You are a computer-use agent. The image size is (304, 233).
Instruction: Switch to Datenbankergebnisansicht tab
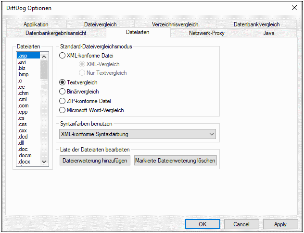click(x=56, y=33)
